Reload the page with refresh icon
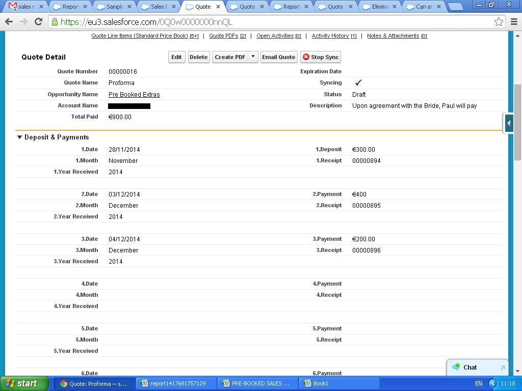Image resolution: width=522 pixels, height=391 pixels. [x=38, y=22]
